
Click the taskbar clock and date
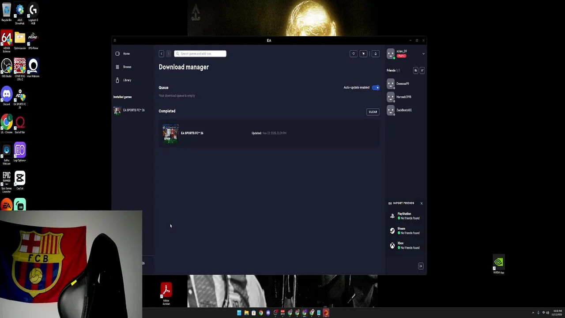click(557, 313)
